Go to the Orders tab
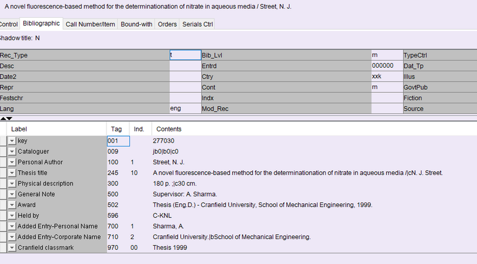This screenshot has width=477, height=264. pos(168,24)
